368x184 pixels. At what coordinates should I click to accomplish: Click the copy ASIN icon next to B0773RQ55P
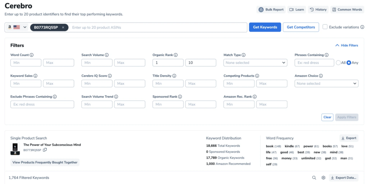point(45,150)
